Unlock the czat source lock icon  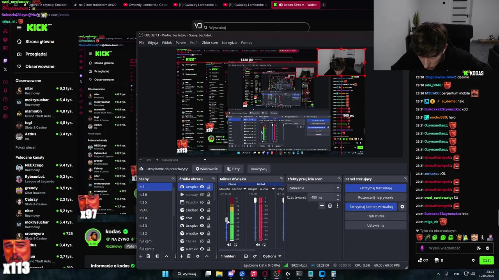pyautogui.click(x=209, y=218)
